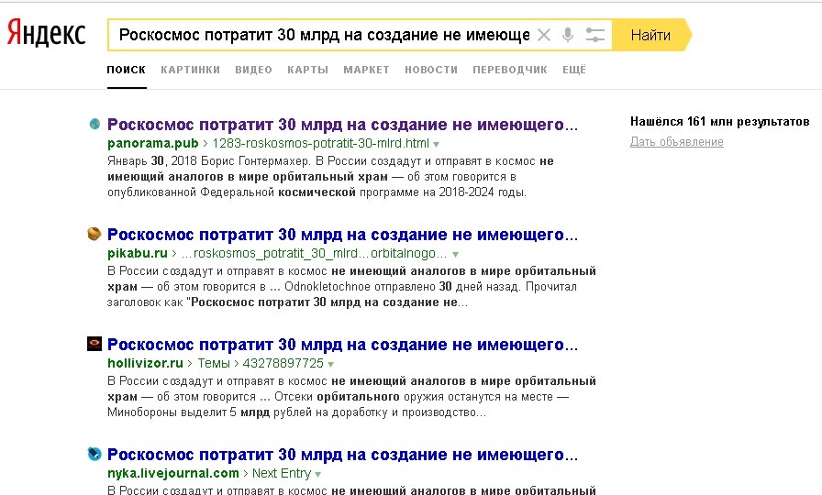Image resolution: width=822 pixels, height=495 pixels.
Task: Click pikabu.ru result favicon
Action: [94, 234]
